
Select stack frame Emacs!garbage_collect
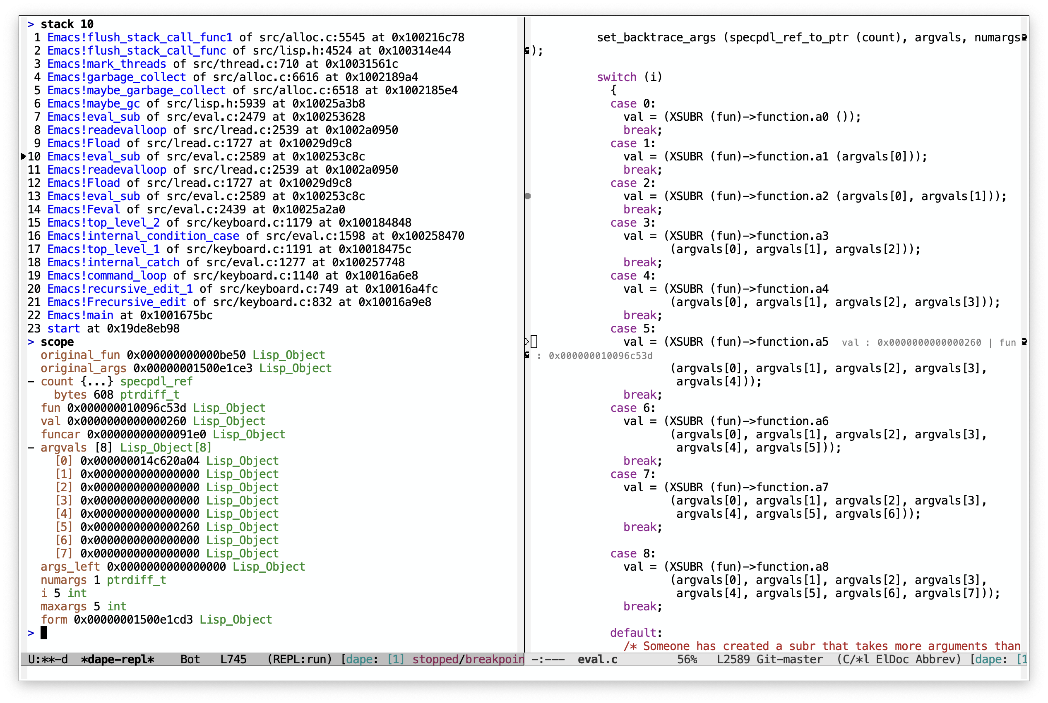click(x=116, y=77)
